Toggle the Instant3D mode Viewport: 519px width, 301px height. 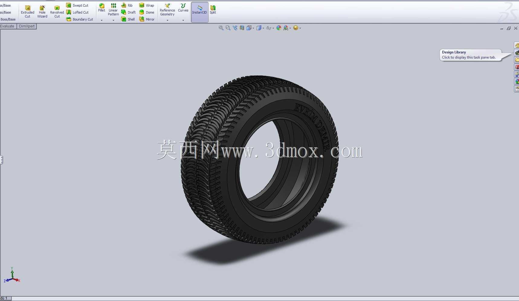(x=200, y=12)
